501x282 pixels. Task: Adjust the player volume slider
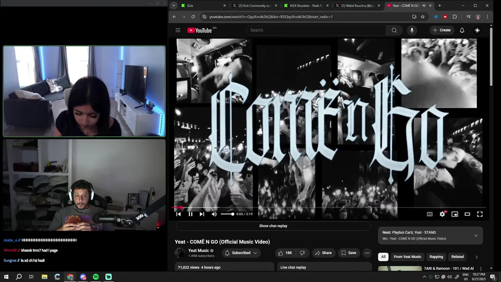tap(227, 214)
